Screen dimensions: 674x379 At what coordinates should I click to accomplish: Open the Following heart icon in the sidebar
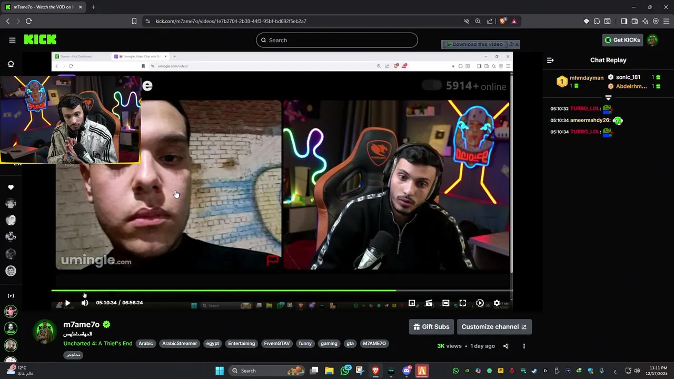pyautogui.click(x=11, y=187)
